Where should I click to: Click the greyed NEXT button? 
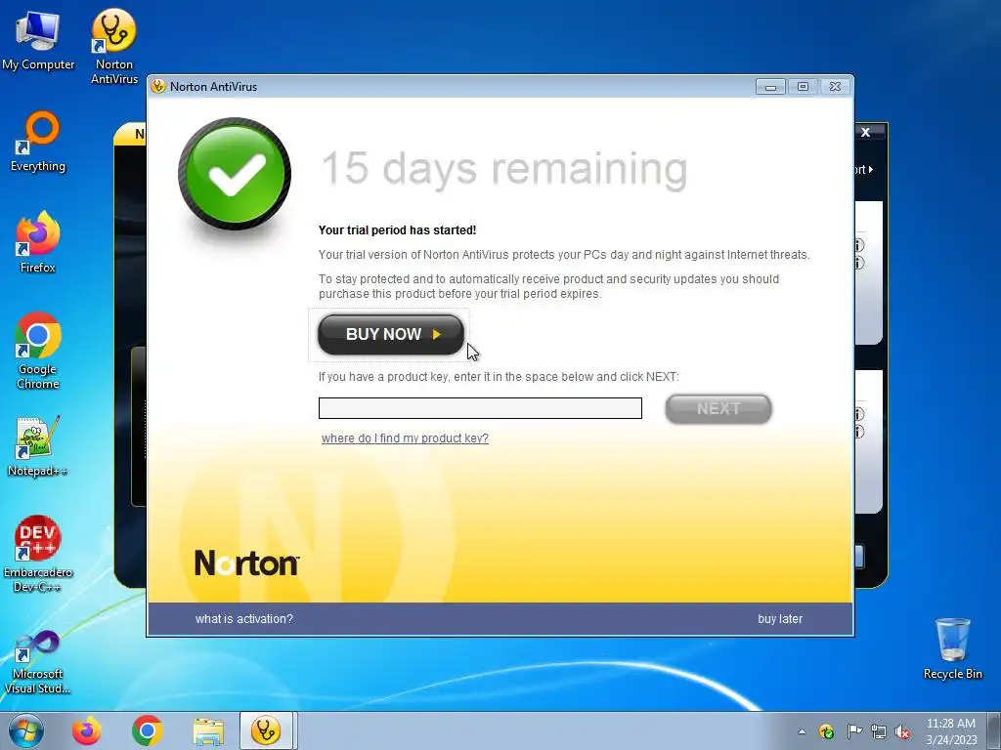(718, 408)
